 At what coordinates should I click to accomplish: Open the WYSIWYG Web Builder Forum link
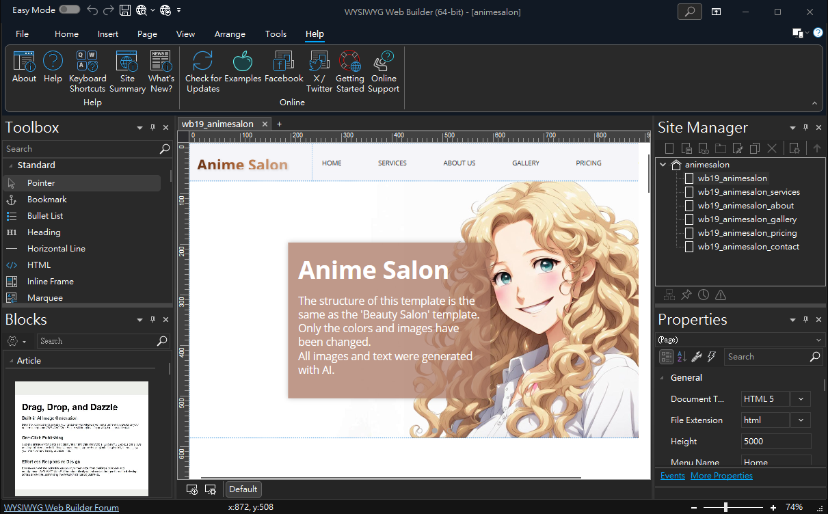point(62,508)
